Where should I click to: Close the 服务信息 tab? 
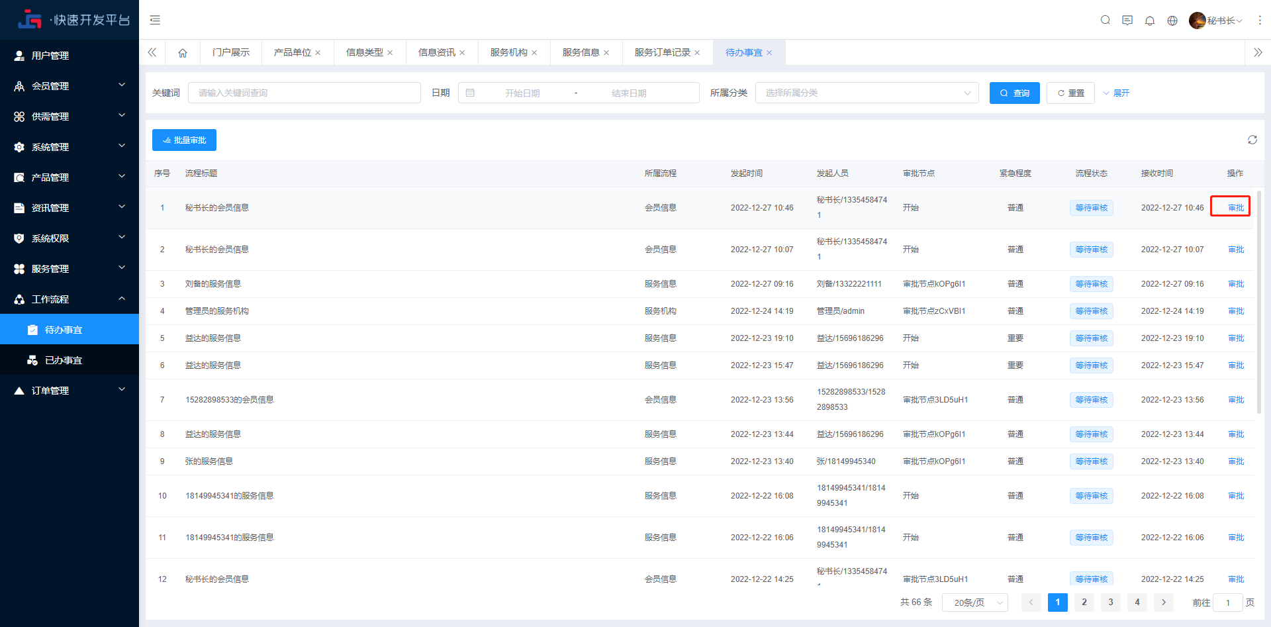[606, 53]
